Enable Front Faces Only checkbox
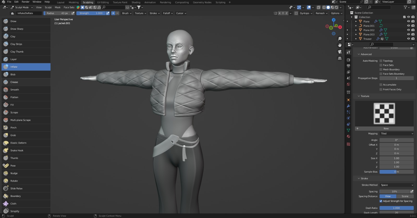 pyautogui.click(x=381, y=89)
